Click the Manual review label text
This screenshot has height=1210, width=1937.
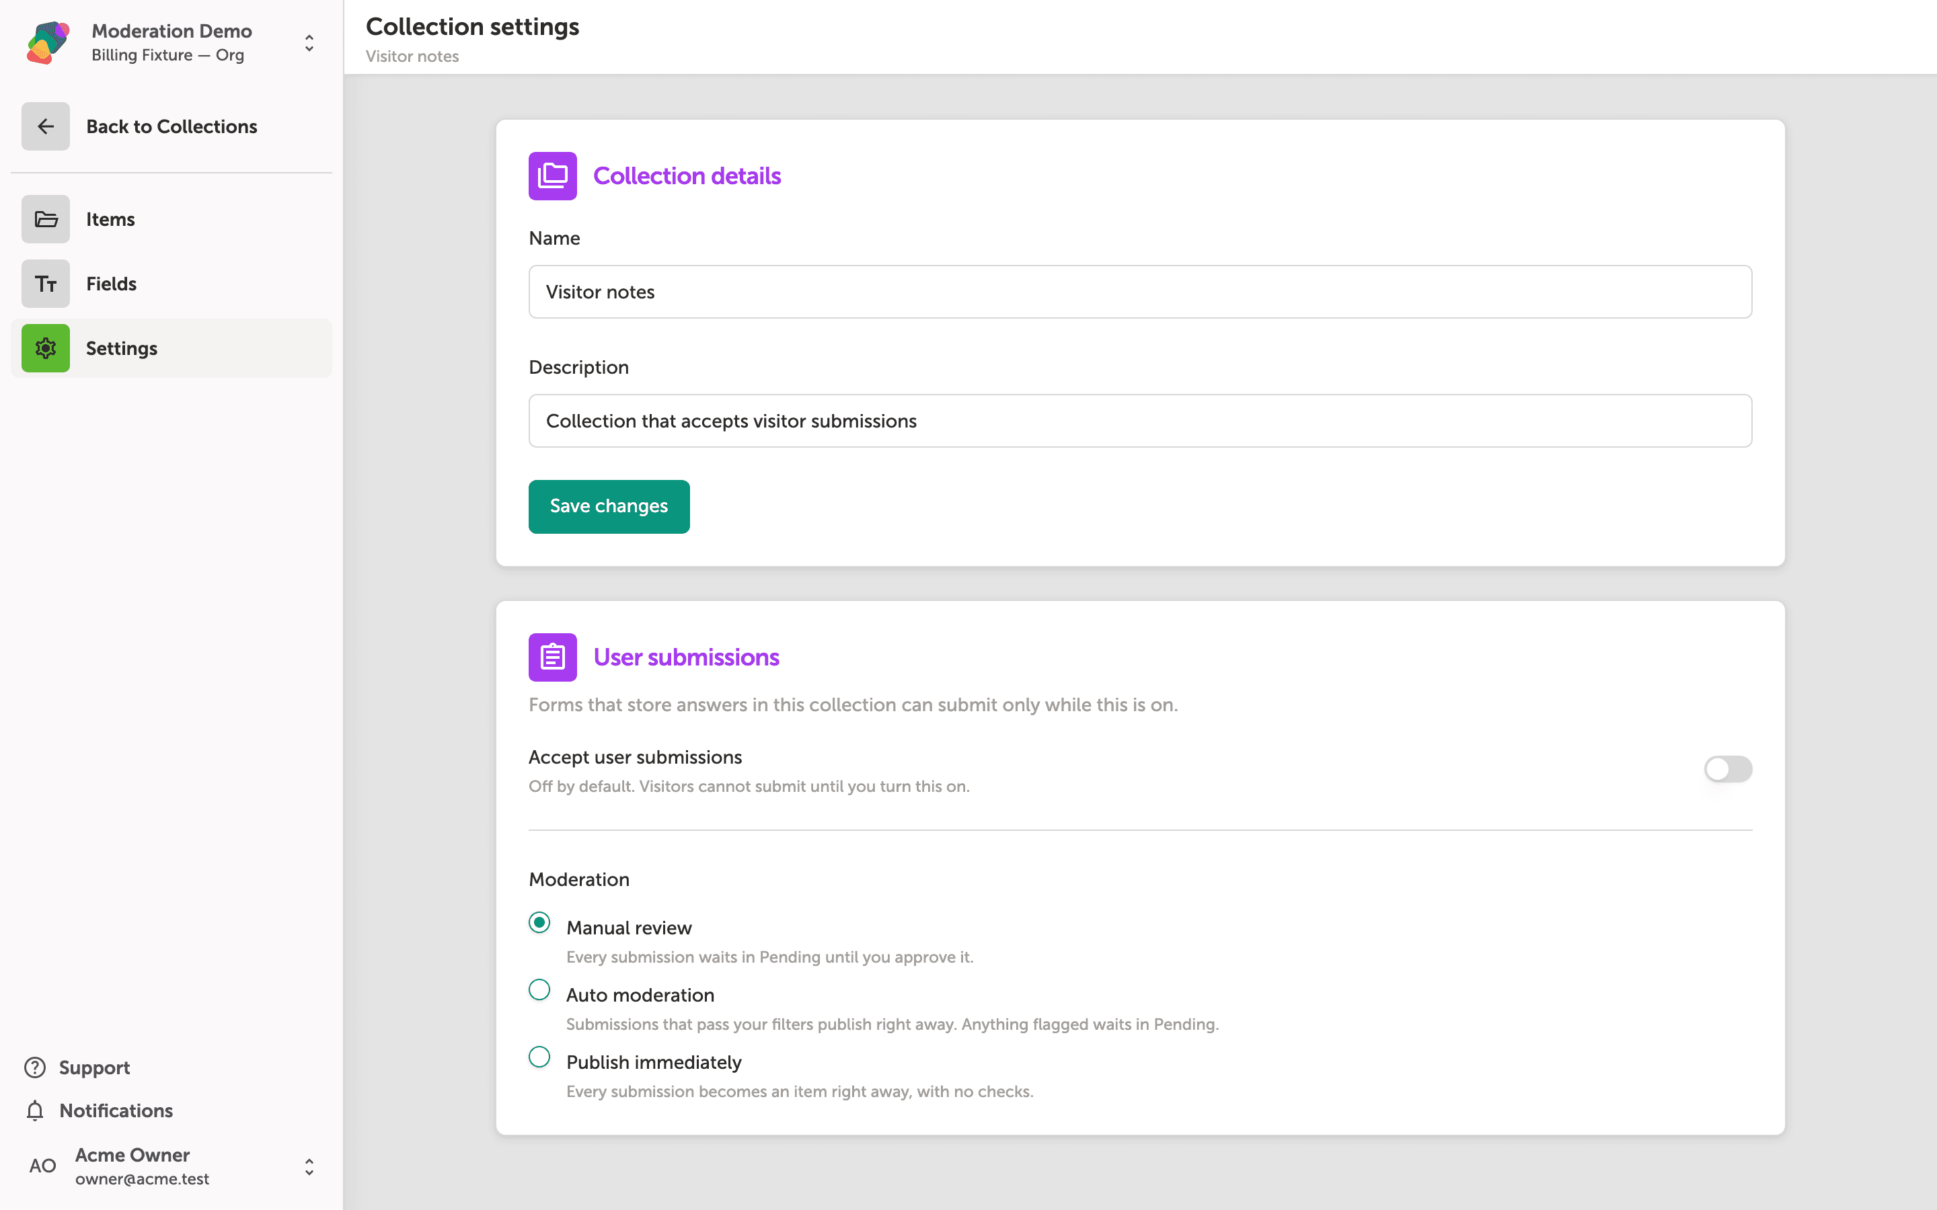[x=629, y=928]
